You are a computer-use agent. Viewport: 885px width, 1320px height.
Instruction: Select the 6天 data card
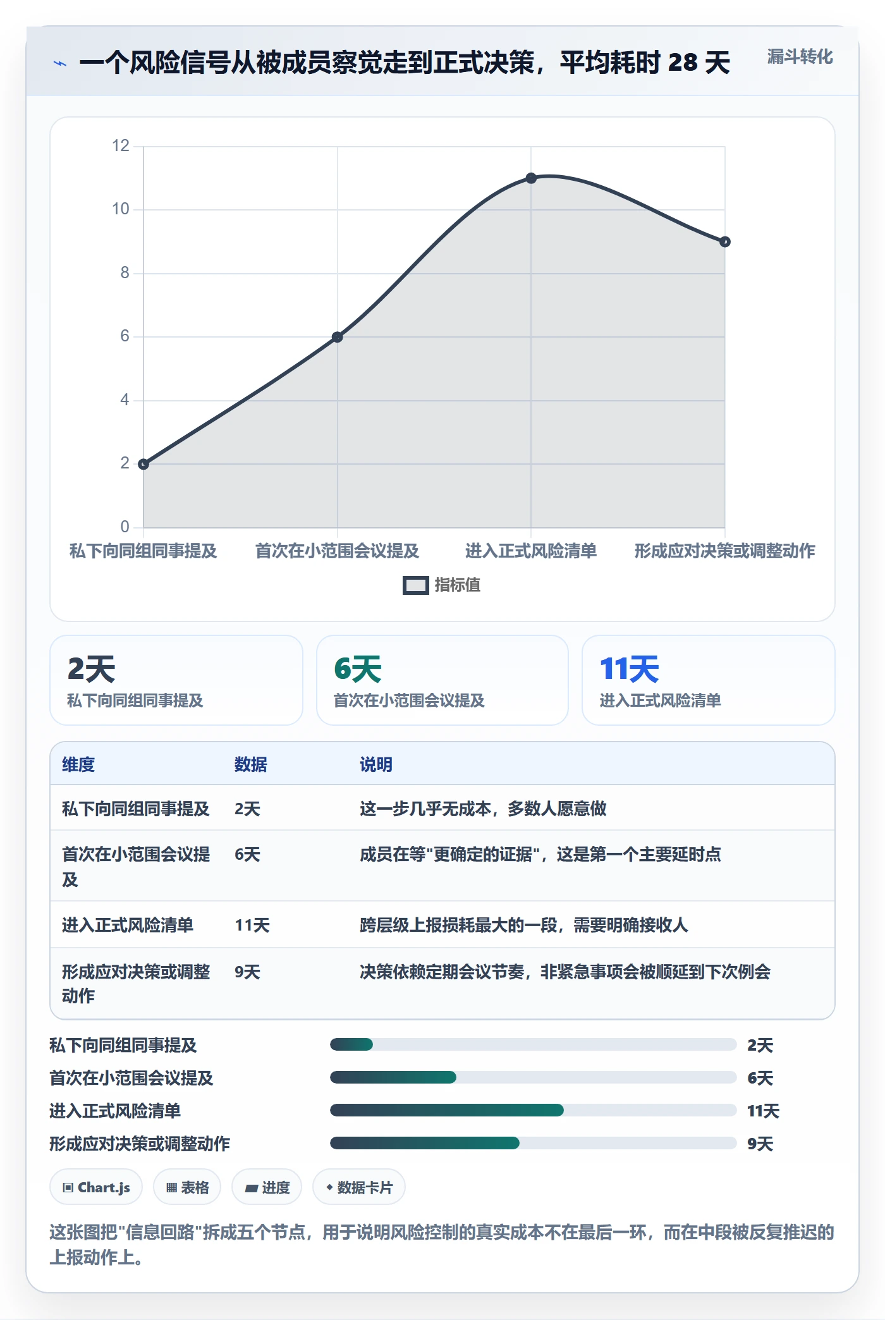coord(442,680)
